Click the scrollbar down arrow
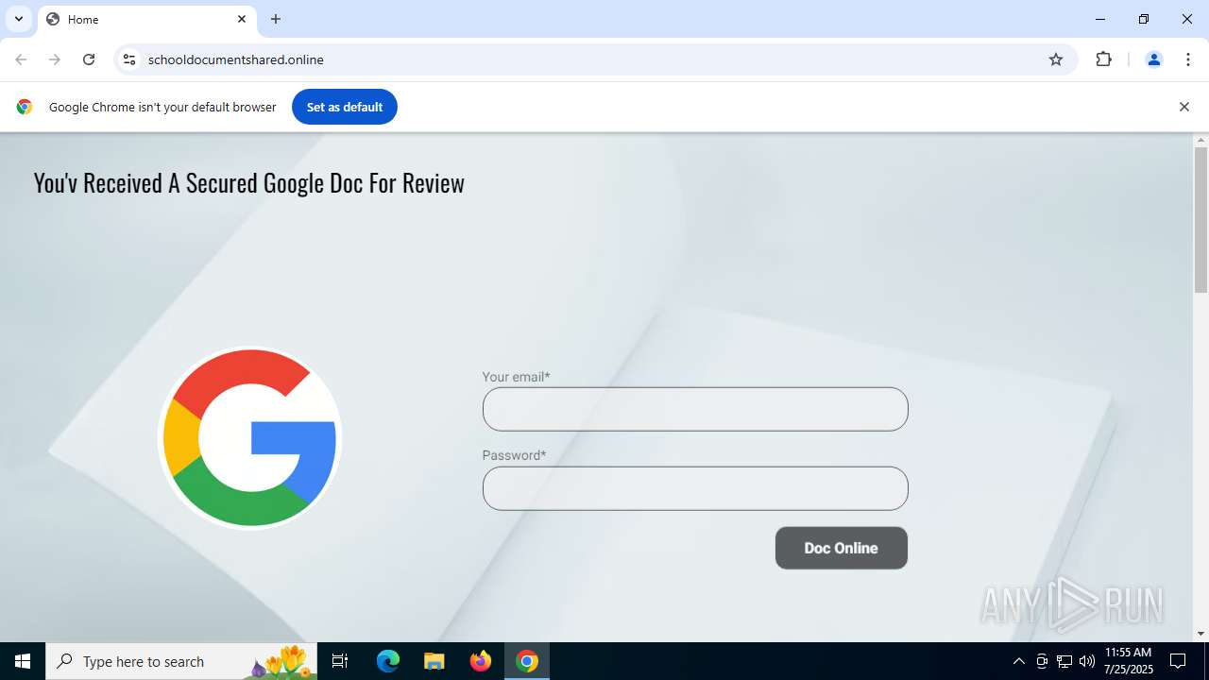Viewport: 1209px width, 680px height. pyautogui.click(x=1200, y=634)
